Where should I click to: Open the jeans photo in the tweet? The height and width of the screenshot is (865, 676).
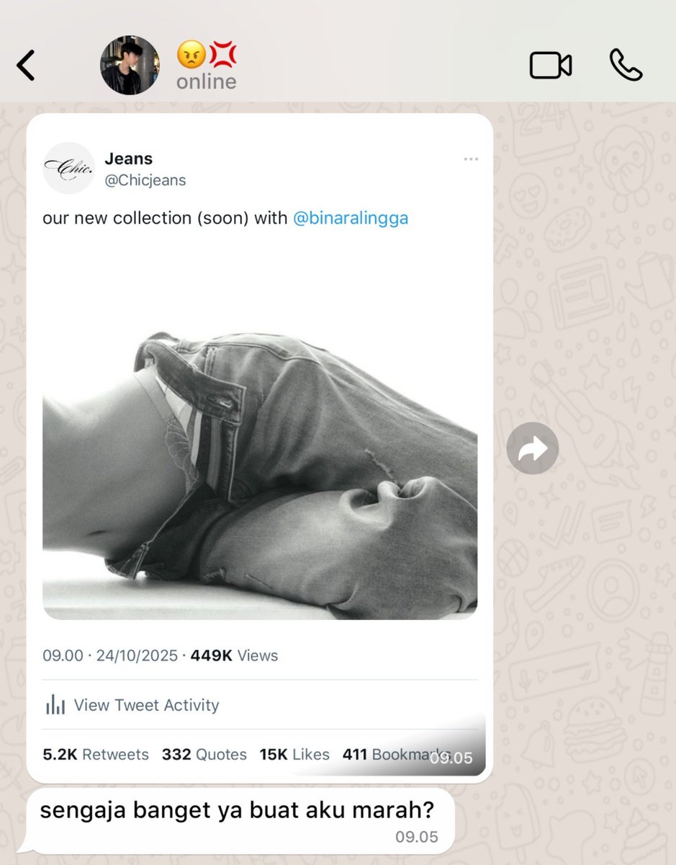260,476
